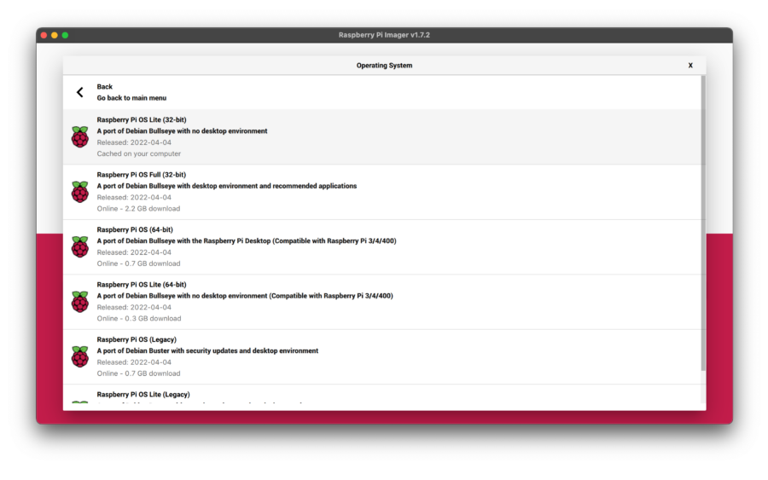Choose Raspberry Pi OS (Legacy) title
The image size is (768, 480).
137,339
